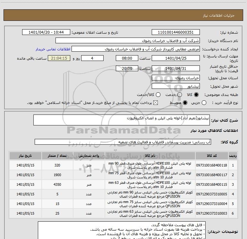
Task: Click the واحد شمارش column header
Action: (x=89, y=156)
